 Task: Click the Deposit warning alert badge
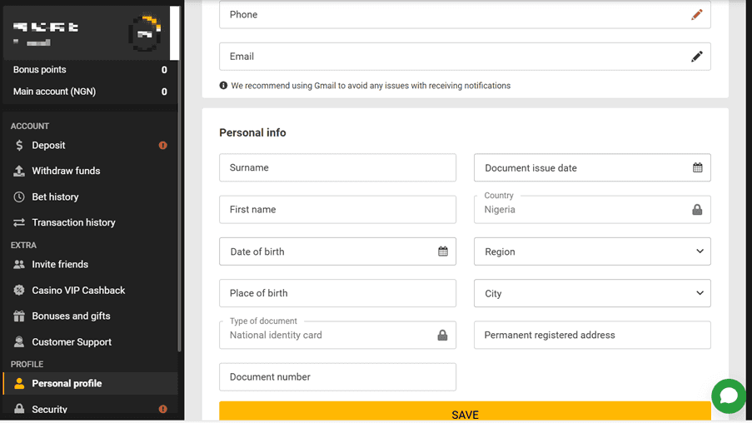(x=163, y=146)
